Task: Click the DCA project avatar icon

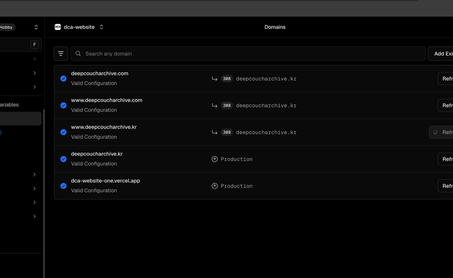Action: [58, 27]
